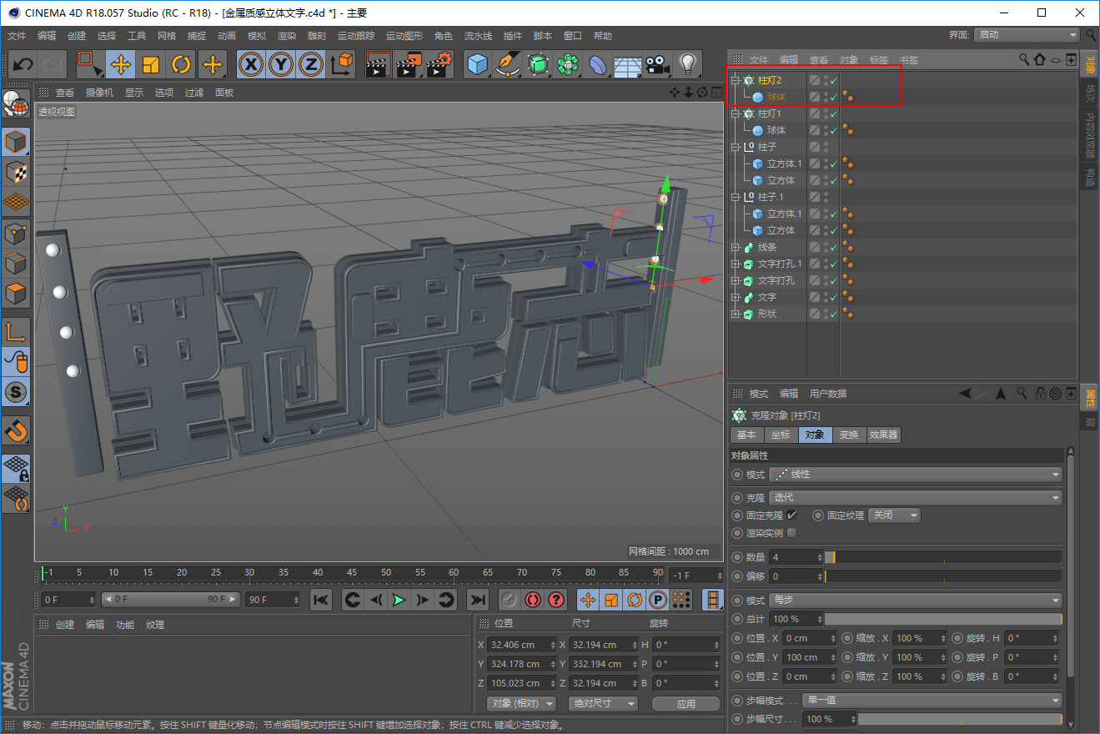Open the 创建 menu in the material manager
The width and height of the screenshot is (1100, 734).
coord(65,625)
